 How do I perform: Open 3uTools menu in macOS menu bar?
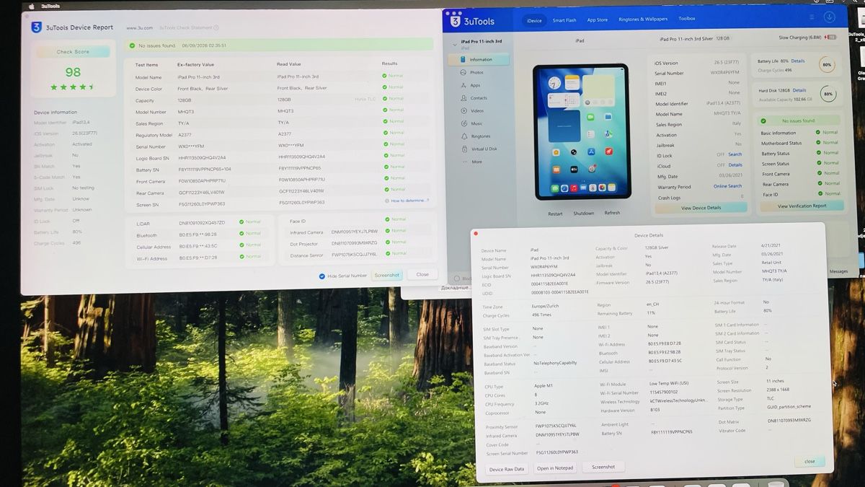pos(51,6)
